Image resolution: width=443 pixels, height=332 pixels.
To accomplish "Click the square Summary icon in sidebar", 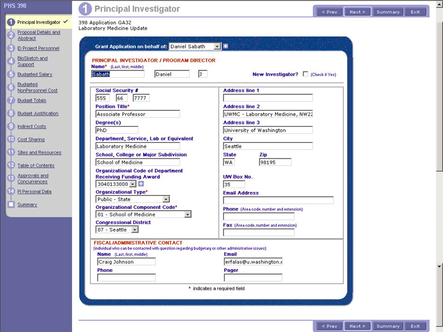I will 11,204.
